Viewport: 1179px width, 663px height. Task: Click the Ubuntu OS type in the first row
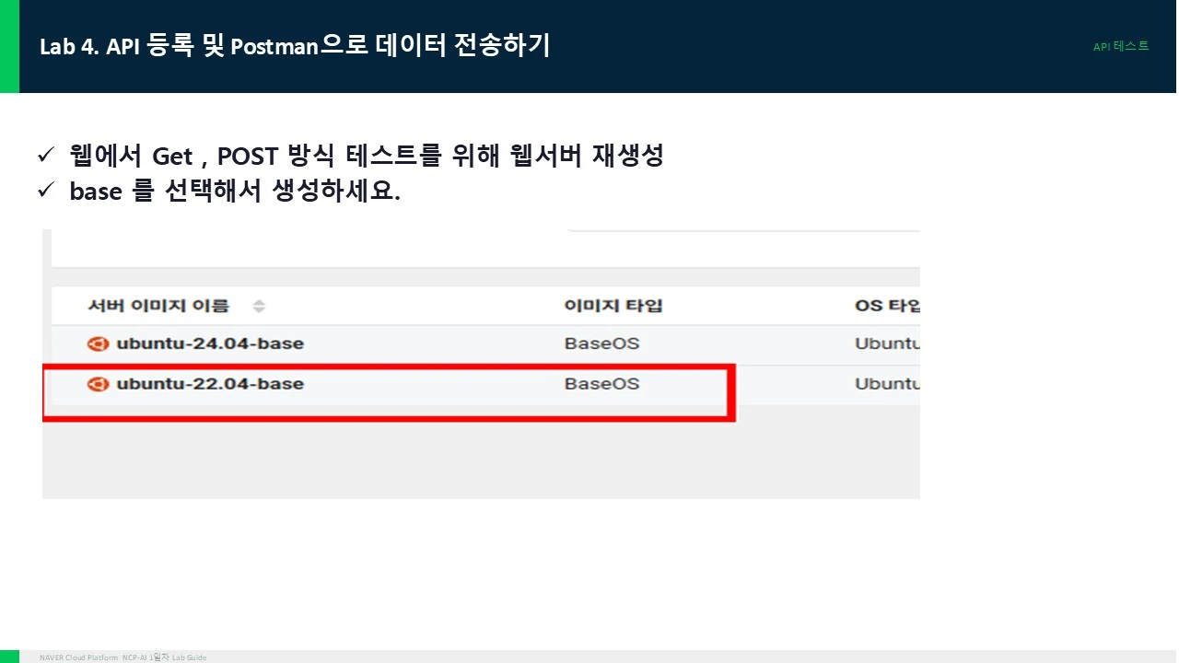pyautogui.click(x=887, y=344)
